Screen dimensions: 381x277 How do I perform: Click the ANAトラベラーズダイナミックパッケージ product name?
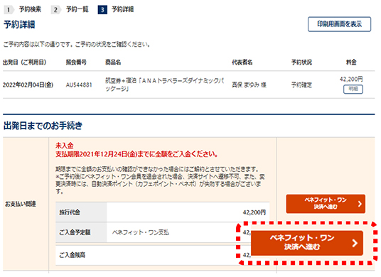click(164, 85)
